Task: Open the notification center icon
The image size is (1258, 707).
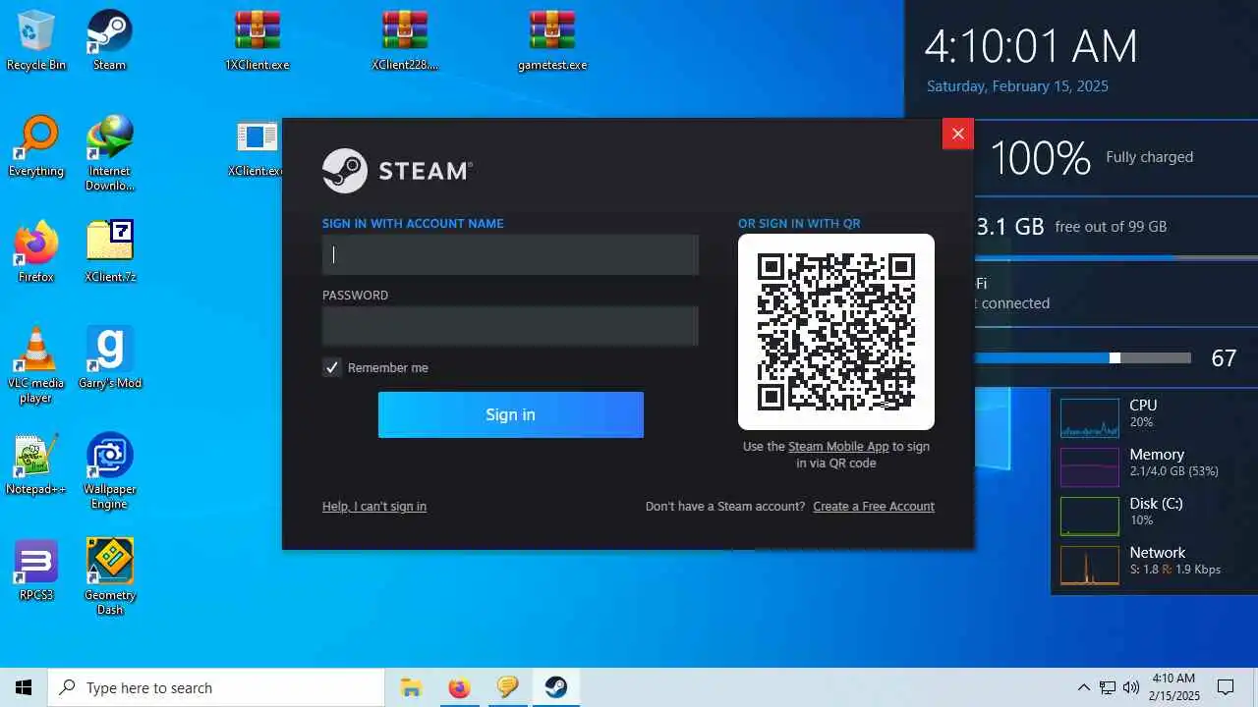Action: point(1226,687)
